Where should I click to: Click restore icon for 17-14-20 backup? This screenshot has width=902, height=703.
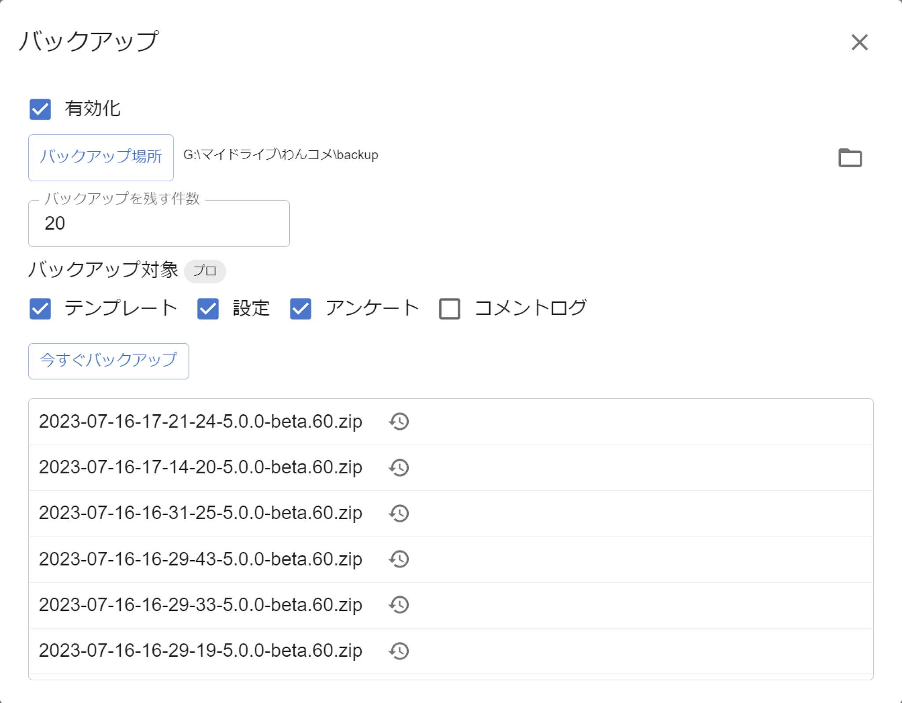coord(399,467)
